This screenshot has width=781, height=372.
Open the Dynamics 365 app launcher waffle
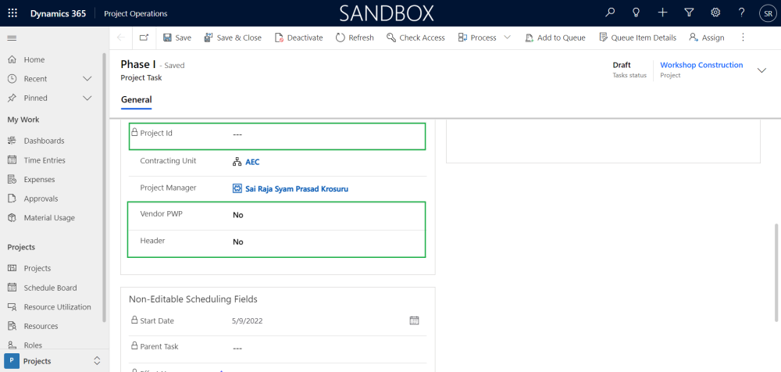coord(12,13)
